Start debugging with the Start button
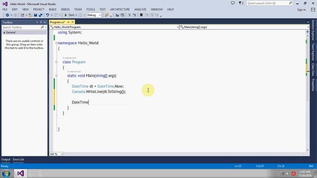 69,15
